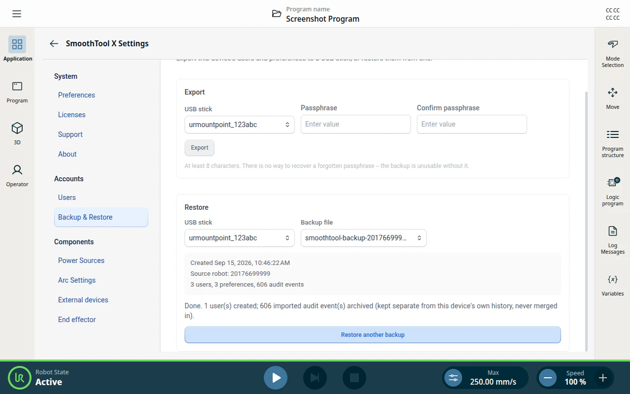Open Mode Selection panel

tap(612, 54)
